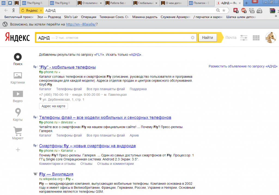The width and height of the screenshot is (279, 195).
Task: Switch to the Полигон tab
Action: click(x=201, y=3)
